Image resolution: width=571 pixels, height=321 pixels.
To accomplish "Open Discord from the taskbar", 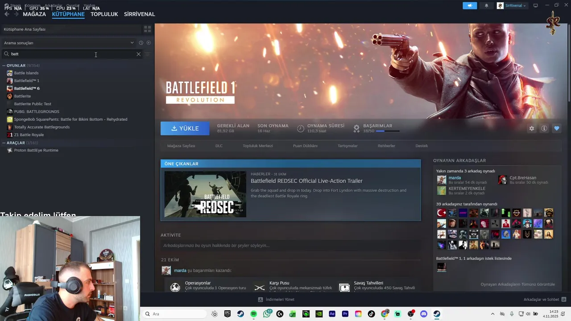I will tap(424, 314).
